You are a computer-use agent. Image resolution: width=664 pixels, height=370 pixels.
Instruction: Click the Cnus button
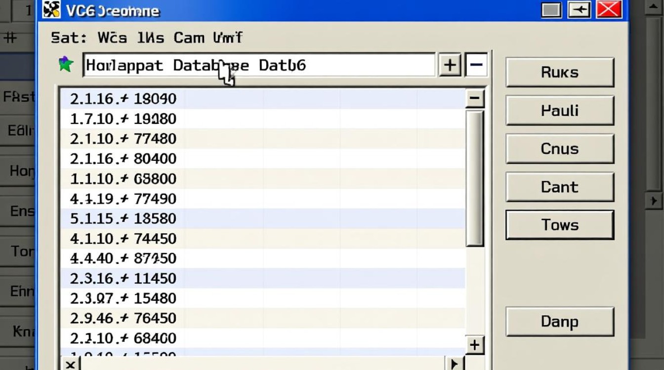coord(559,148)
